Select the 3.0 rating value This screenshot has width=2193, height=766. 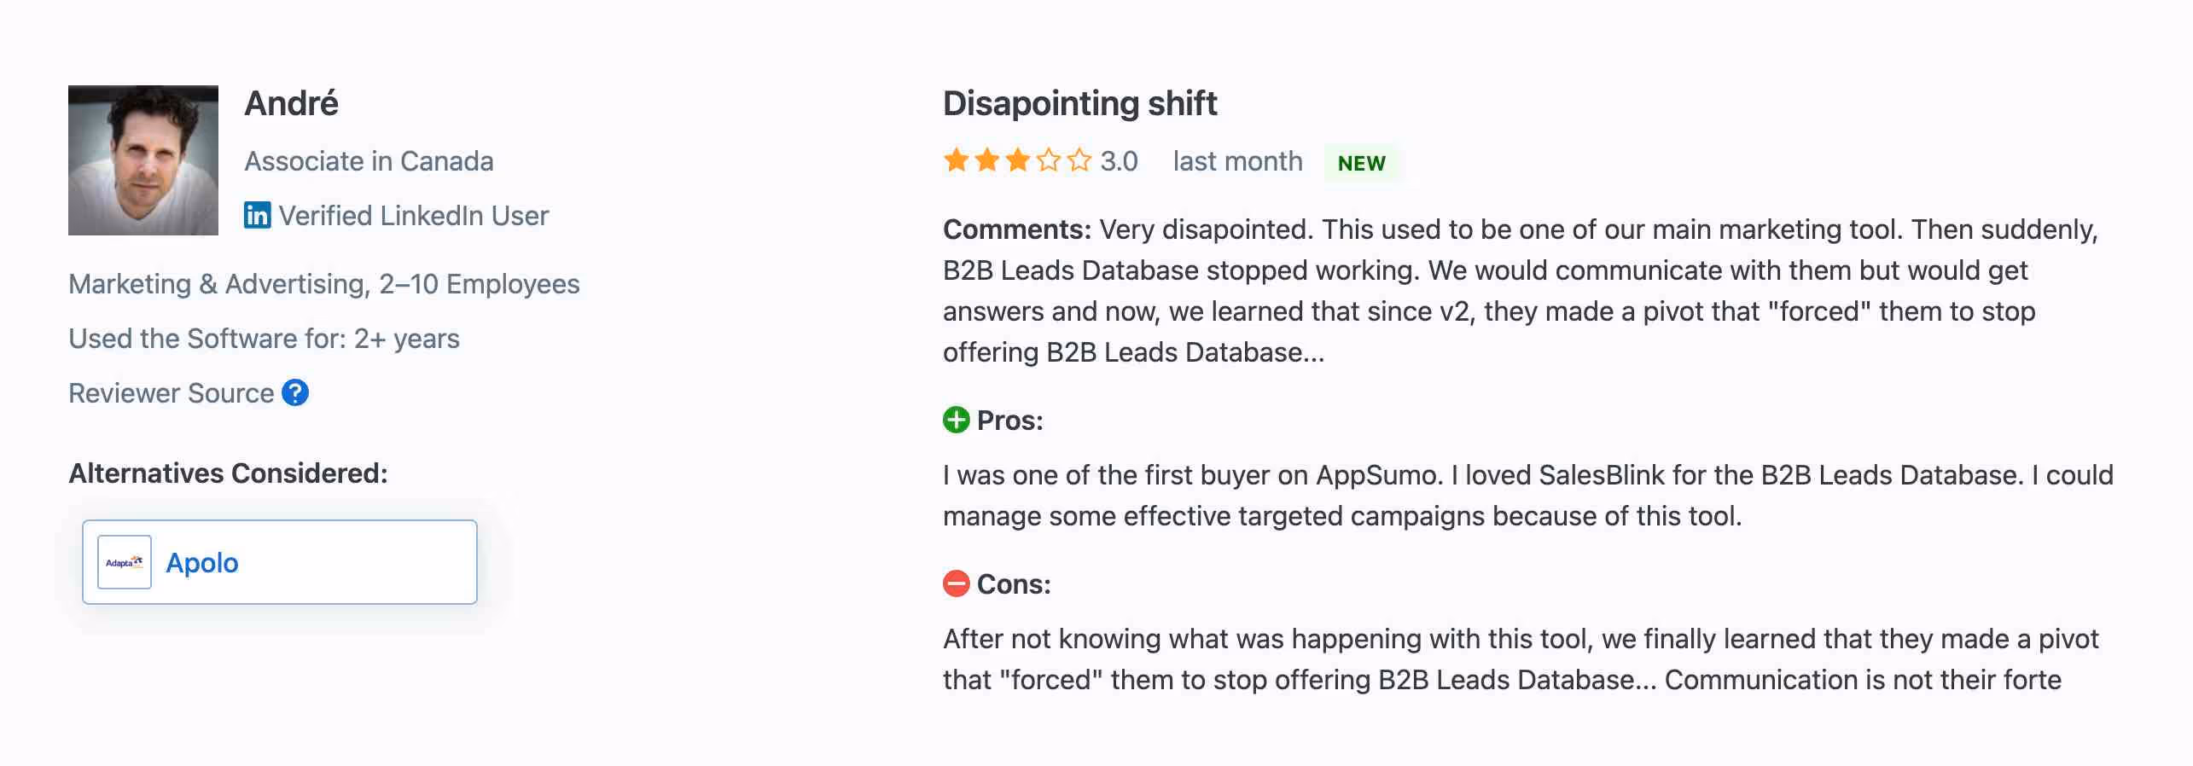pyautogui.click(x=1120, y=161)
